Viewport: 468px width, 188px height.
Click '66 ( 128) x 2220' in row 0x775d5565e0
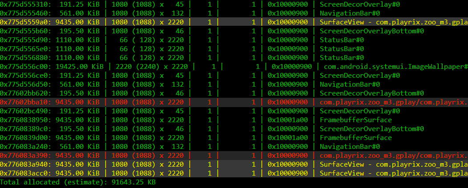pos(152,49)
